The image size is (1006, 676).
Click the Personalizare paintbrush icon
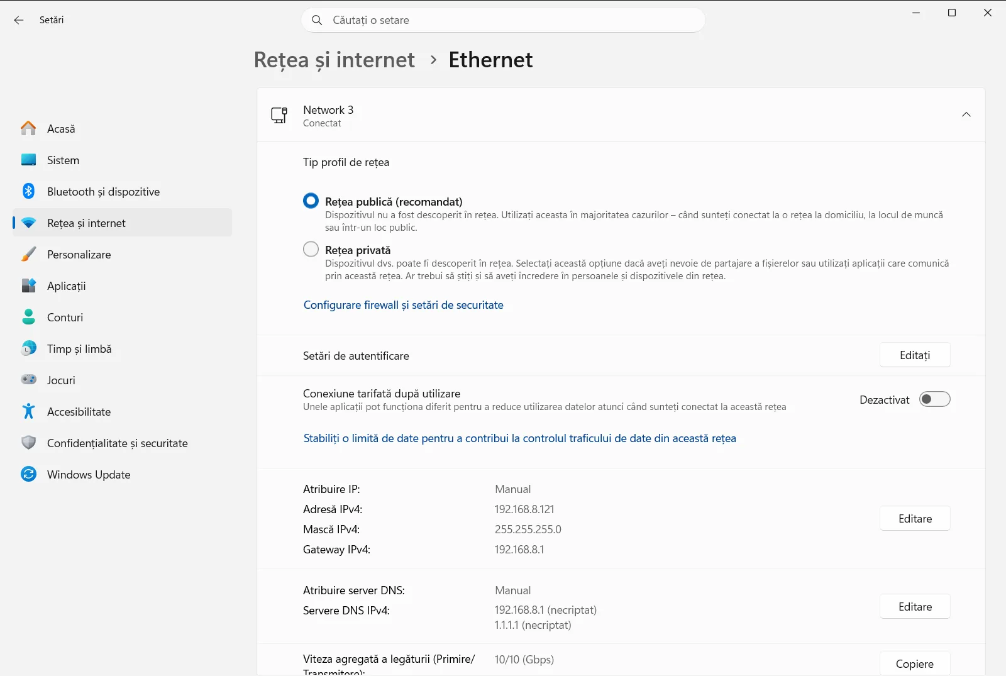click(28, 254)
